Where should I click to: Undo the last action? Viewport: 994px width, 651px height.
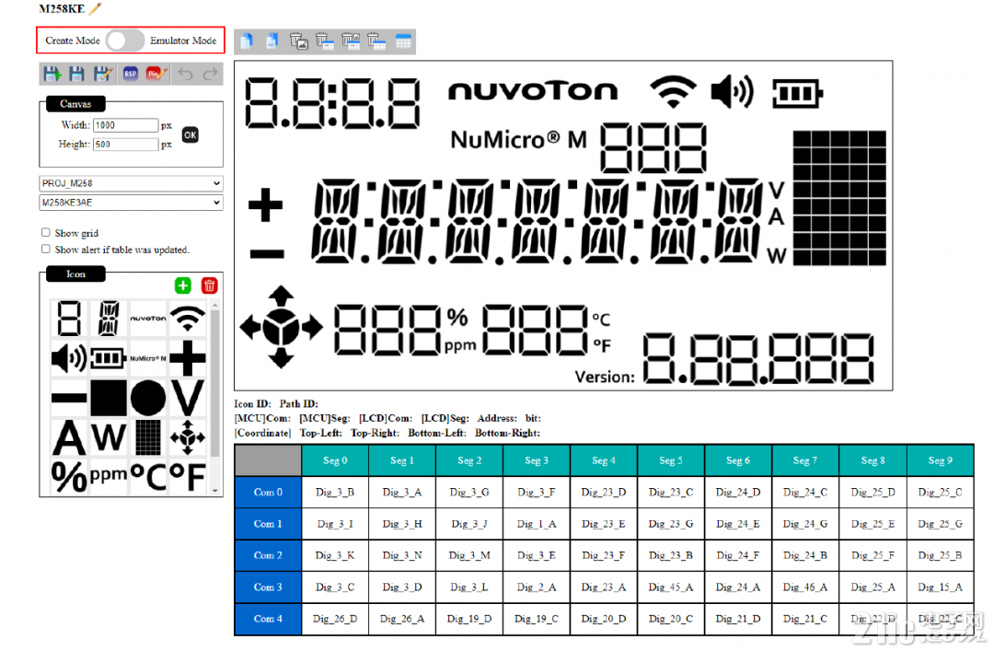click(185, 75)
